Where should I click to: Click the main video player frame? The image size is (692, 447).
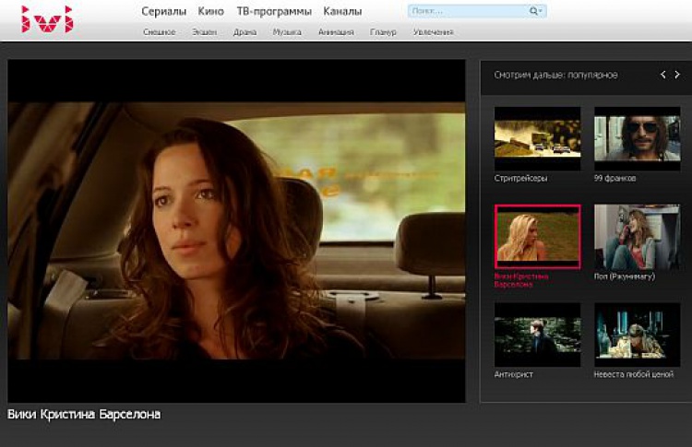(x=236, y=231)
